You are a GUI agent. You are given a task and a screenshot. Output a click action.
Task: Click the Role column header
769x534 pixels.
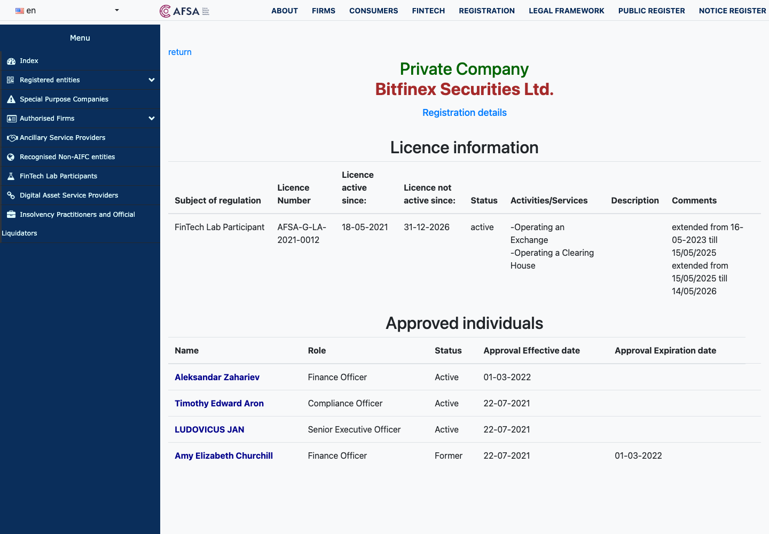(317, 350)
